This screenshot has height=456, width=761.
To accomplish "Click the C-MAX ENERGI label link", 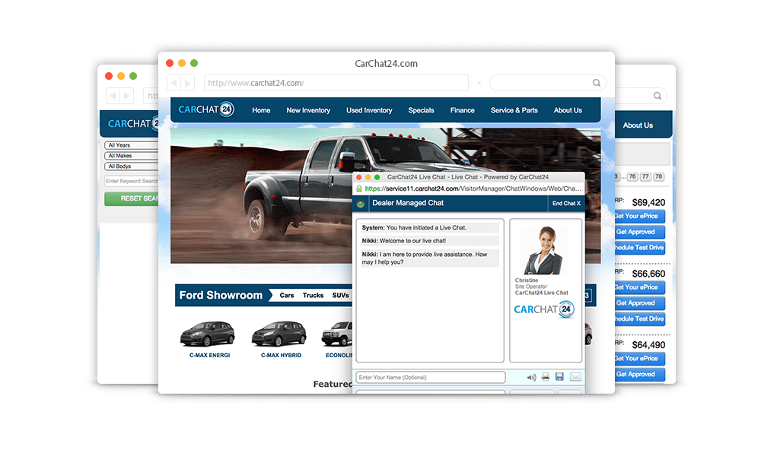I will tap(210, 355).
